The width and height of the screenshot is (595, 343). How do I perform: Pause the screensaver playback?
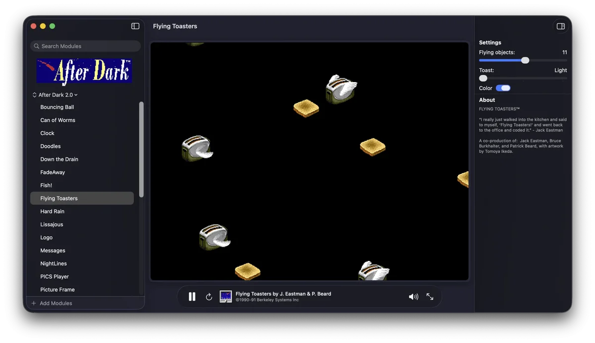[192, 296]
